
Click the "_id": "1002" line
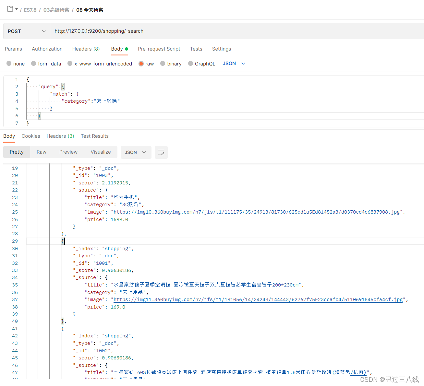pos(93,351)
